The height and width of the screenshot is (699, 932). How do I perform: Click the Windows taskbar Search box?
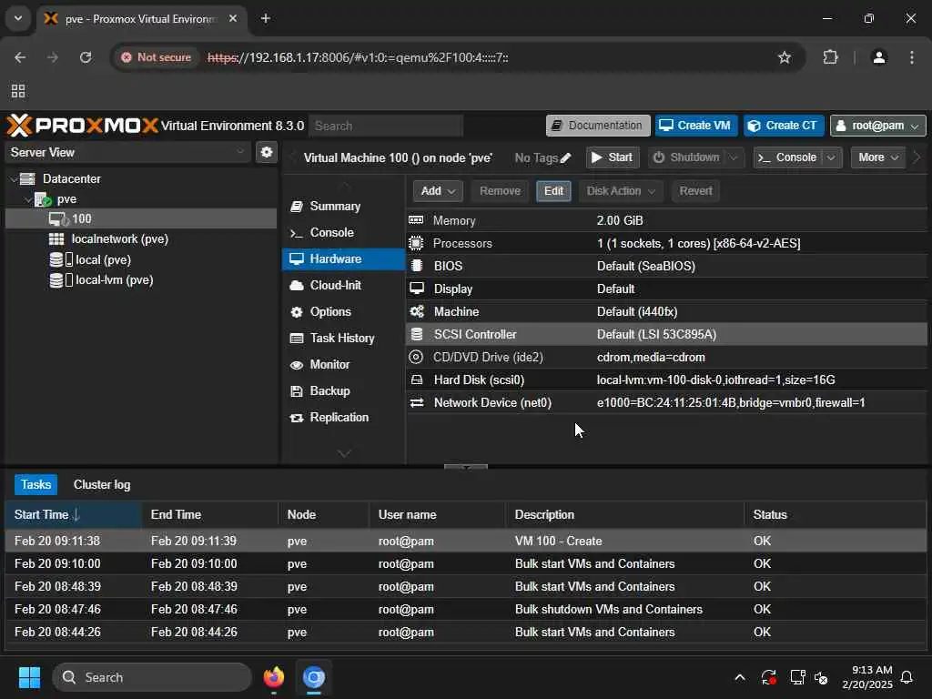152,677
